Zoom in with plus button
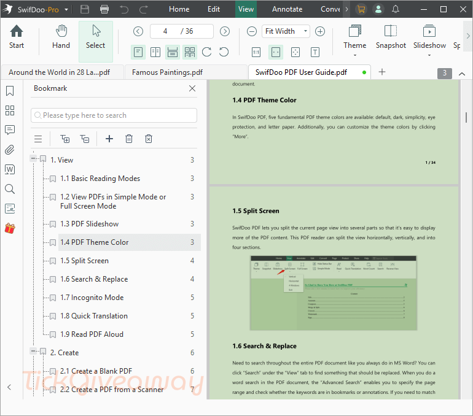Image resolution: width=473 pixels, height=416 pixels. pos(320,31)
